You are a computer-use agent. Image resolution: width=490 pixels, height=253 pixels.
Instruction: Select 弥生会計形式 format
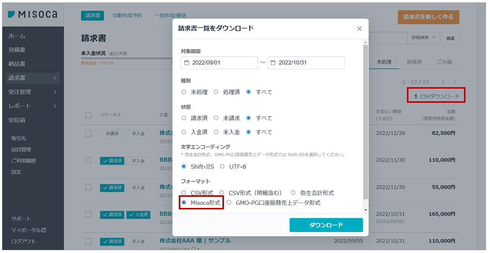(x=293, y=193)
